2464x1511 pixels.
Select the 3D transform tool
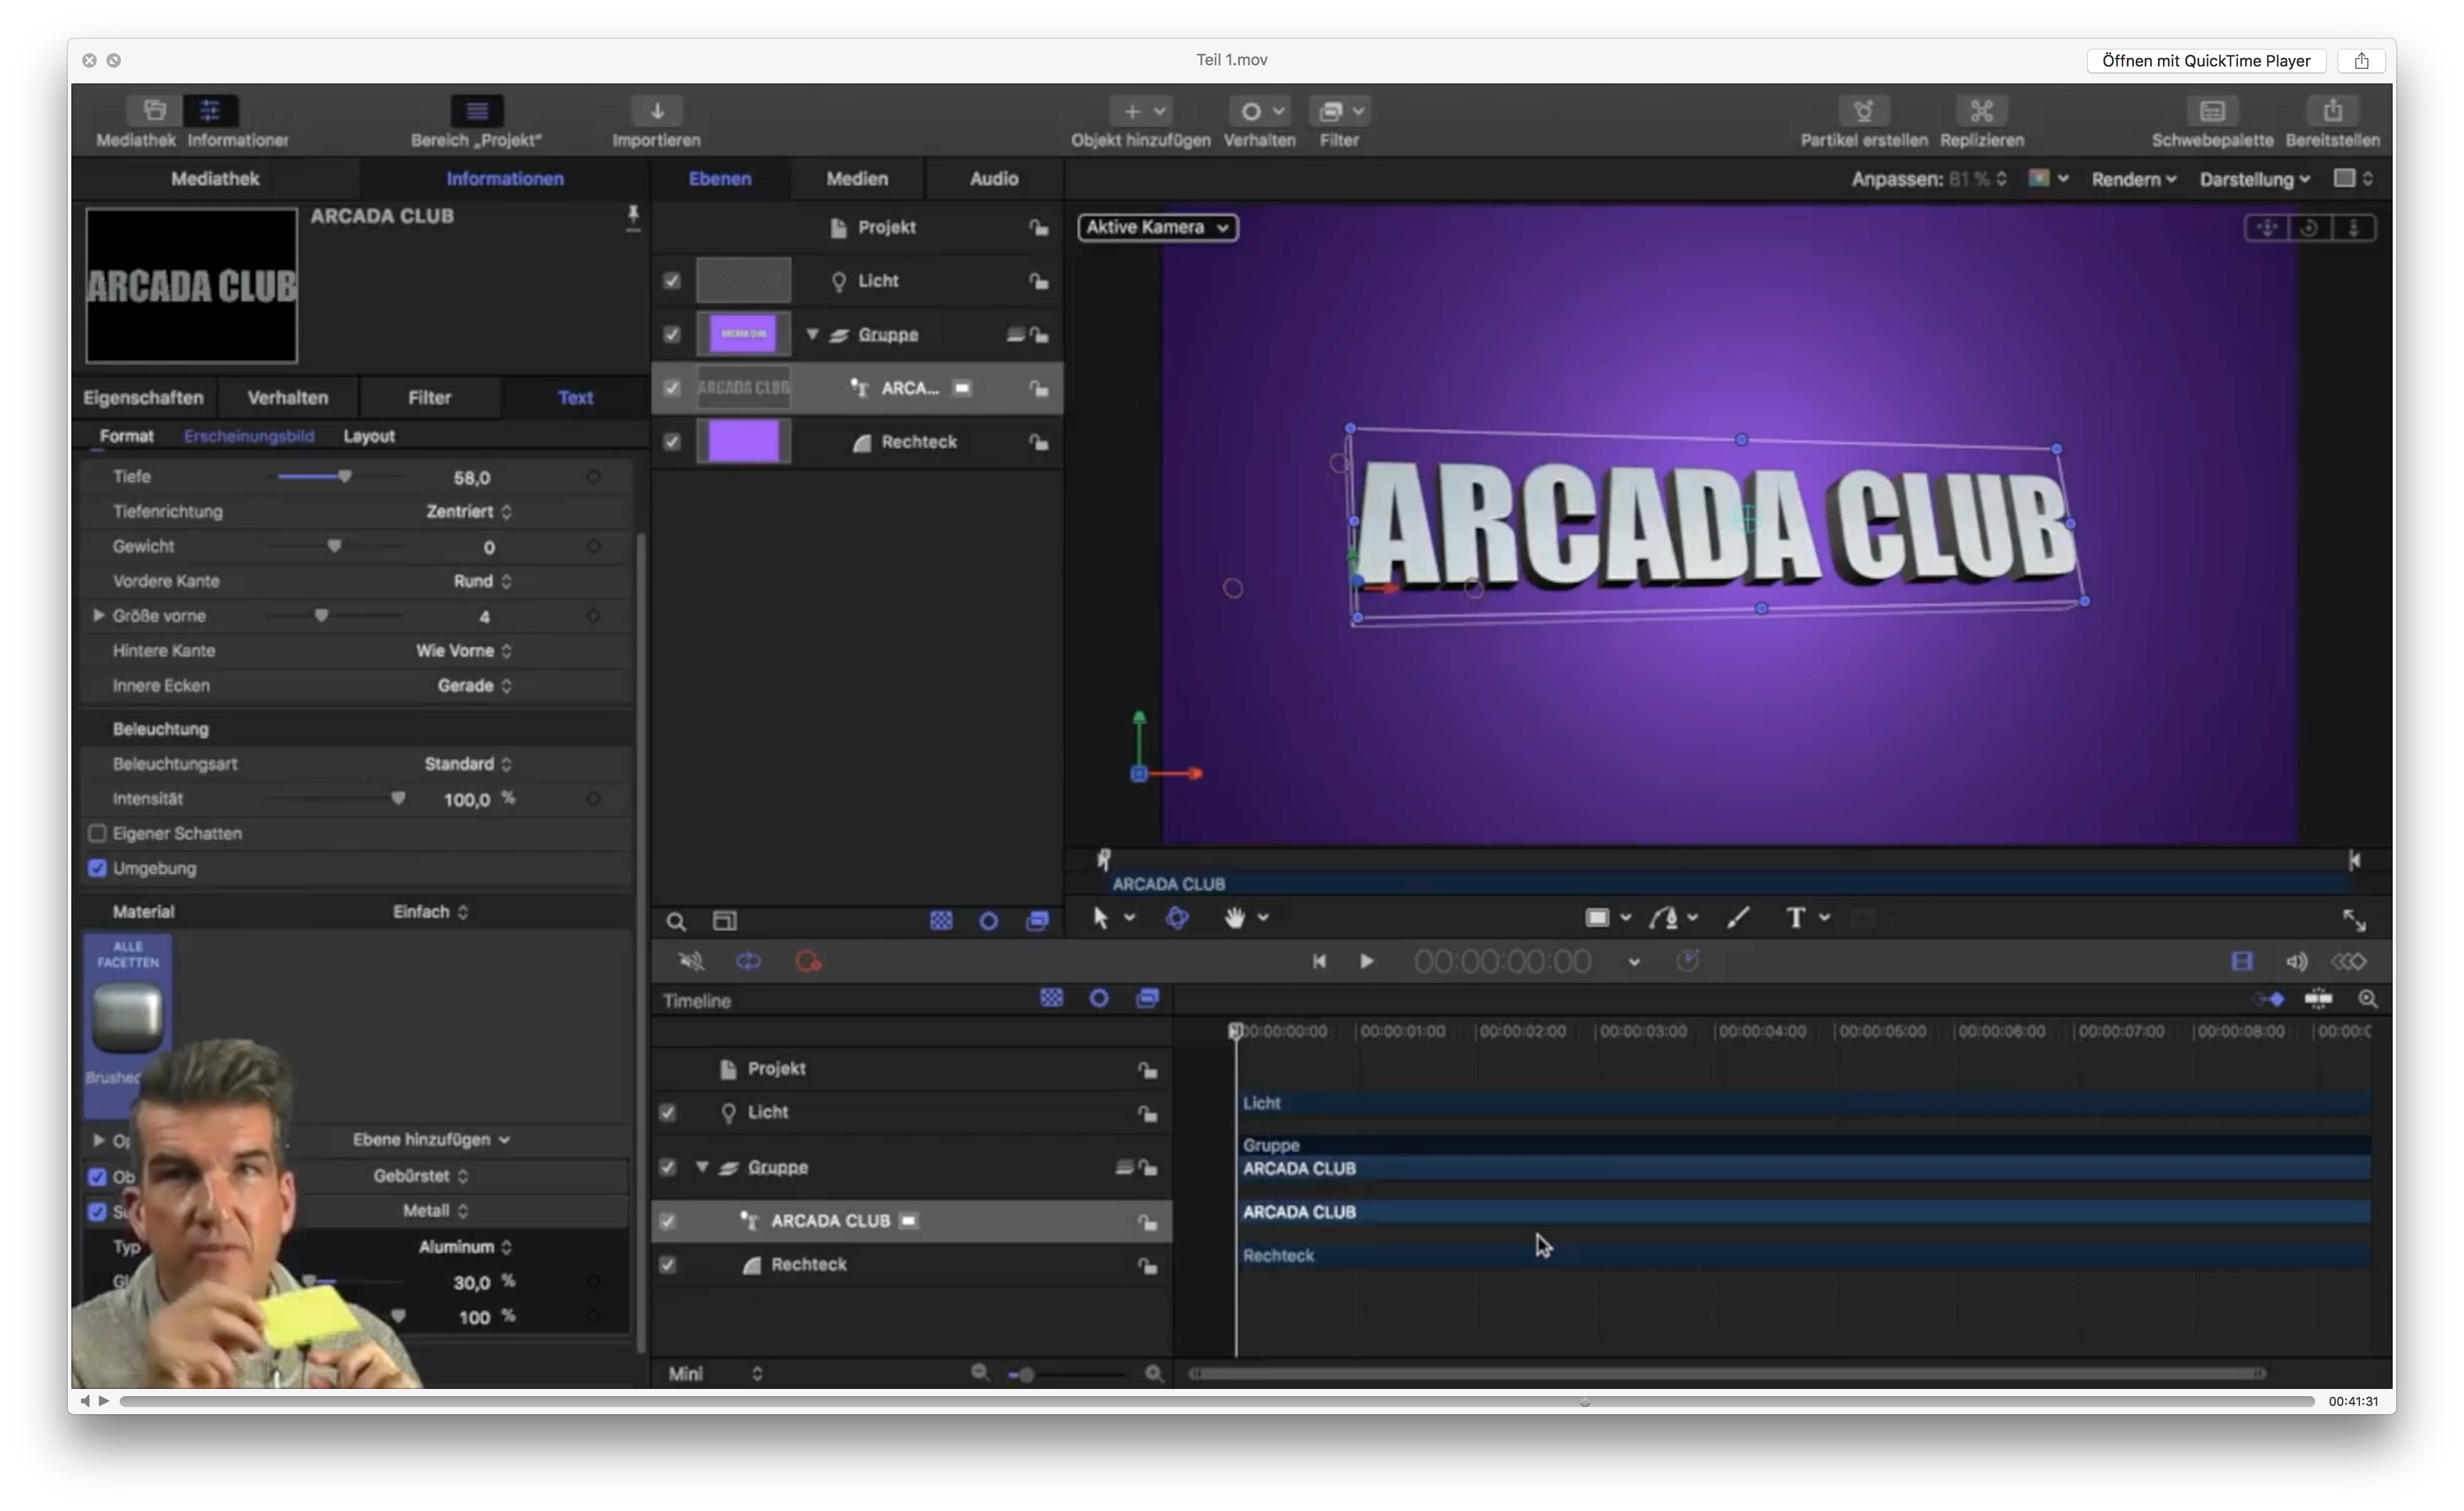point(1177,918)
